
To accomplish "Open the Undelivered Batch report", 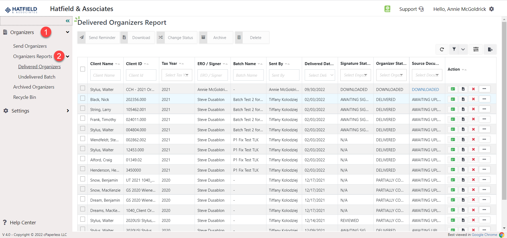I will tap(37, 77).
